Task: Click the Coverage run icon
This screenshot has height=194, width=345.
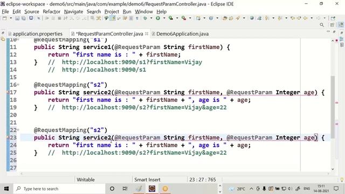Action: [171, 18]
